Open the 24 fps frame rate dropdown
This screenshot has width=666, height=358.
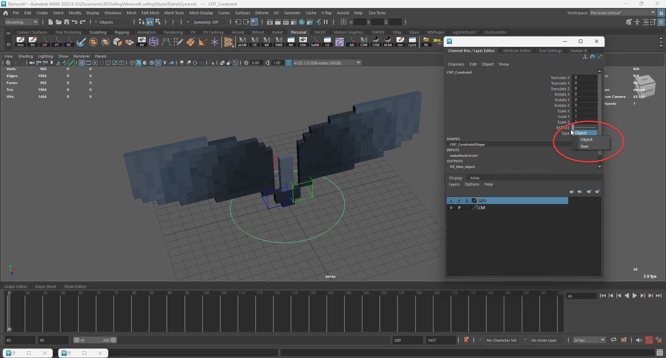point(589,340)
